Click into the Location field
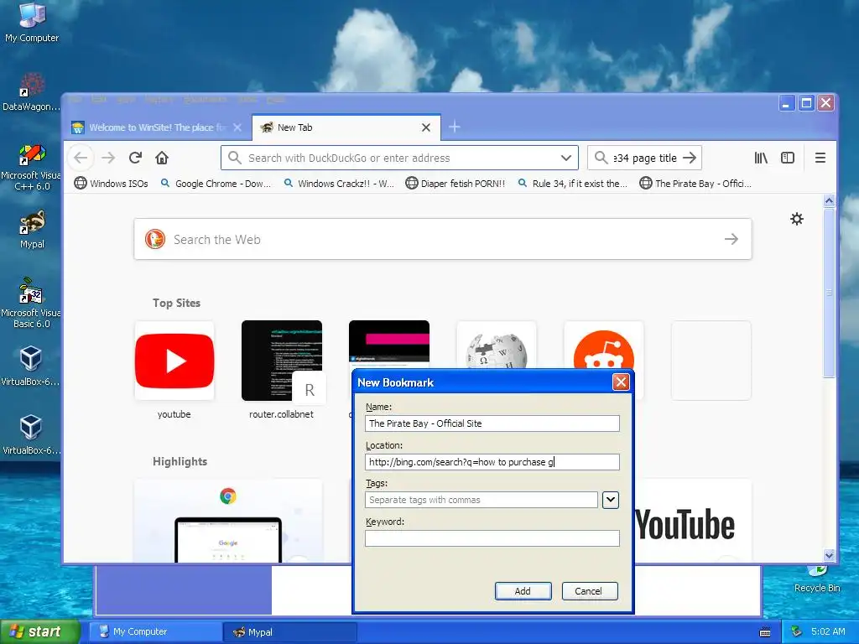The image size is (859, 644). tap(492, 462)
